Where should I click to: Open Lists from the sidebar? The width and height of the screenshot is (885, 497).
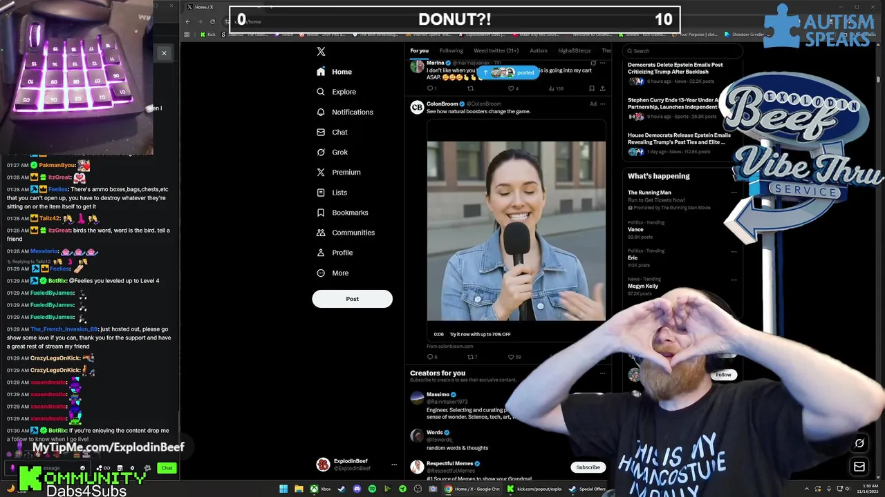(x=332, y=193)
